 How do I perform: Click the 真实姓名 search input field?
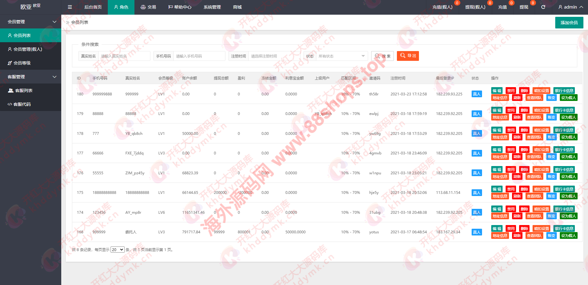(124, 56)
